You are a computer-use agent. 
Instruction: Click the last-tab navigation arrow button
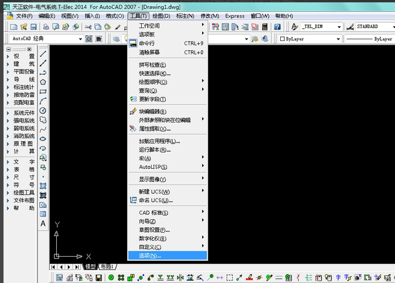(77, 267)
